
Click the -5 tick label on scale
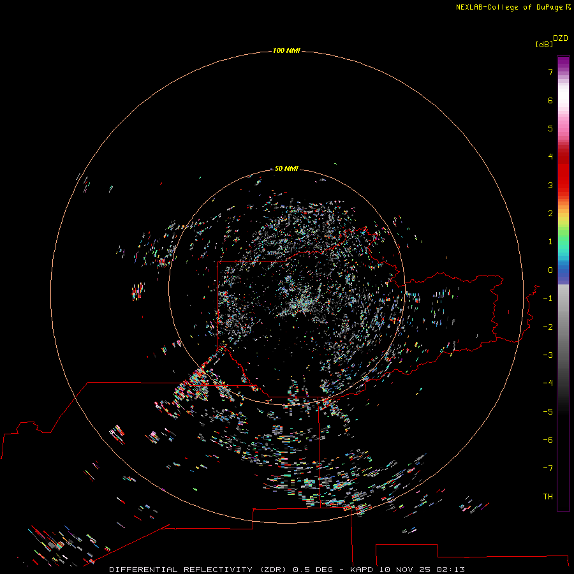tap(548, 412)
